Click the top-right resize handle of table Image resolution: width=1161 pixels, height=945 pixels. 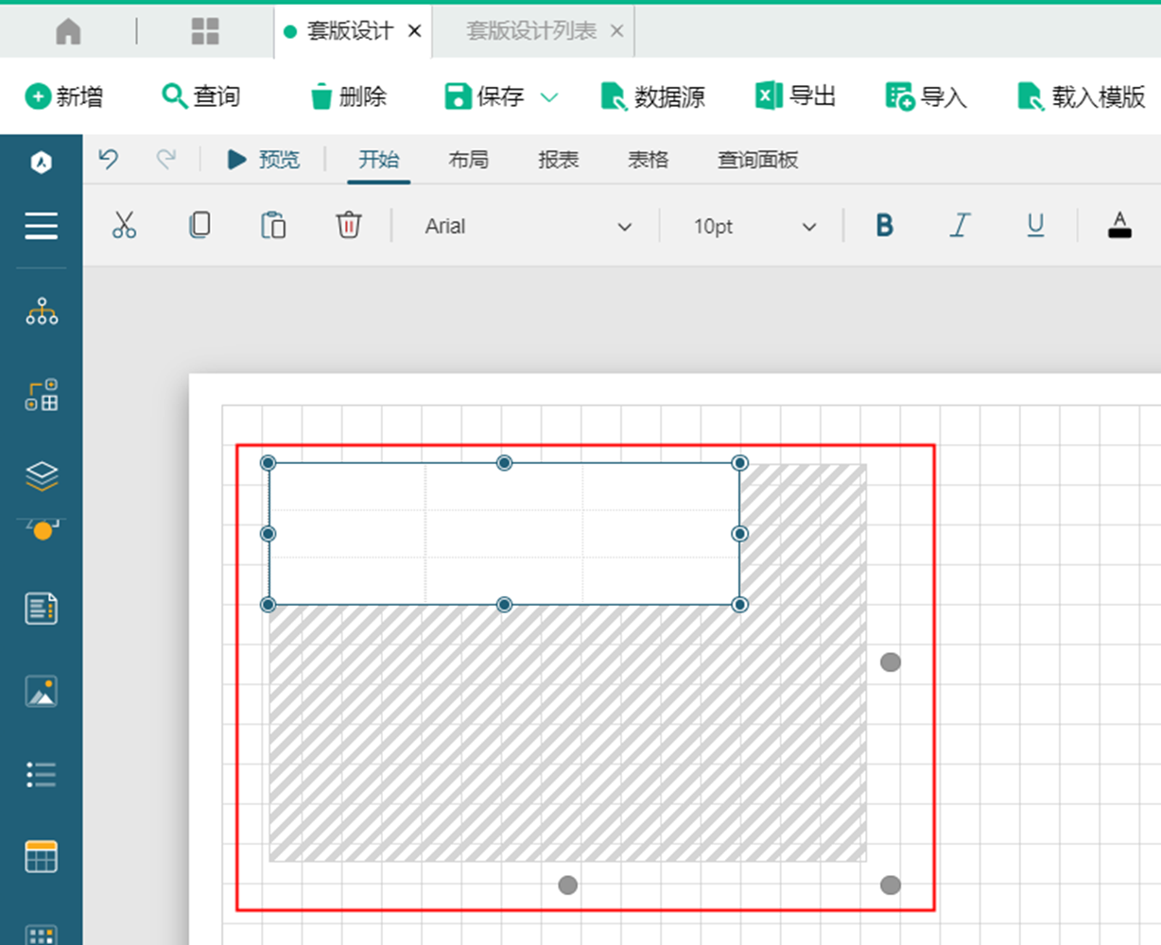740,463
